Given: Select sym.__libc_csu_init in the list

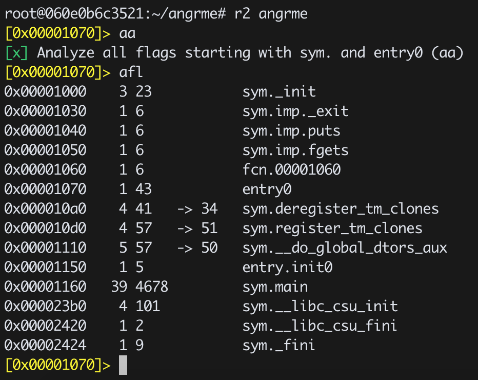Looking at the screenshot, I should 320,307.
